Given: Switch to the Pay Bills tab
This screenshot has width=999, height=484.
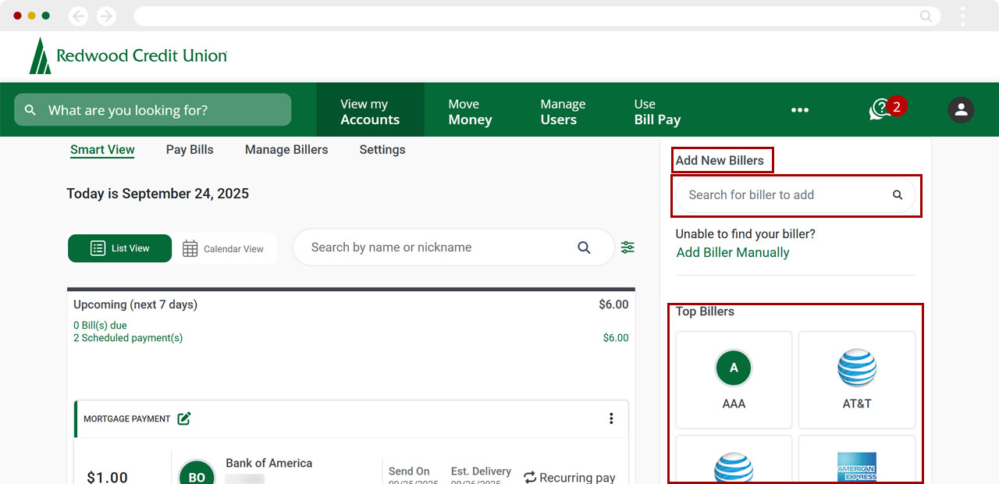Looking at the screenshot, I should (x=189, y=149).
